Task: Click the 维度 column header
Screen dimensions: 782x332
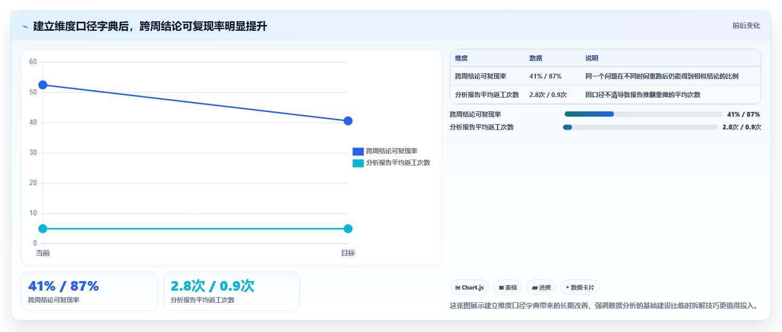Action: coord(461,58)
